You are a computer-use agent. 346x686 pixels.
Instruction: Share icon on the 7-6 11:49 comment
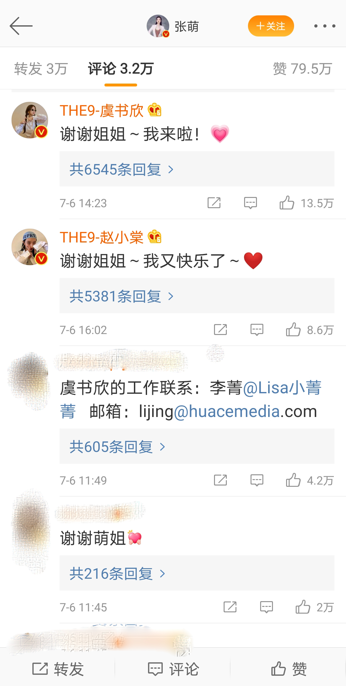[220, 480]
